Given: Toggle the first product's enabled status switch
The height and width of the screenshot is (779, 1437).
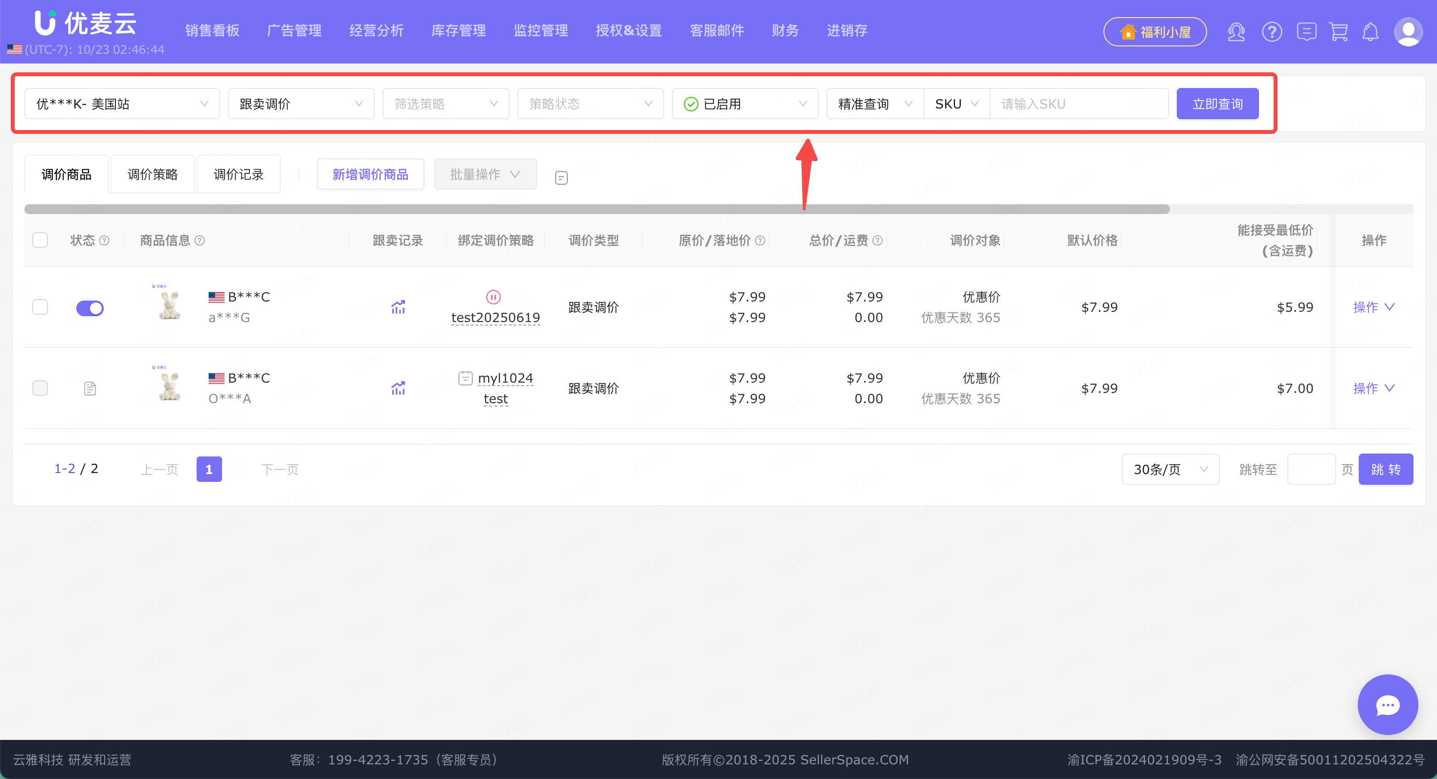Looking at the screenshot, I should coord(90,307).
